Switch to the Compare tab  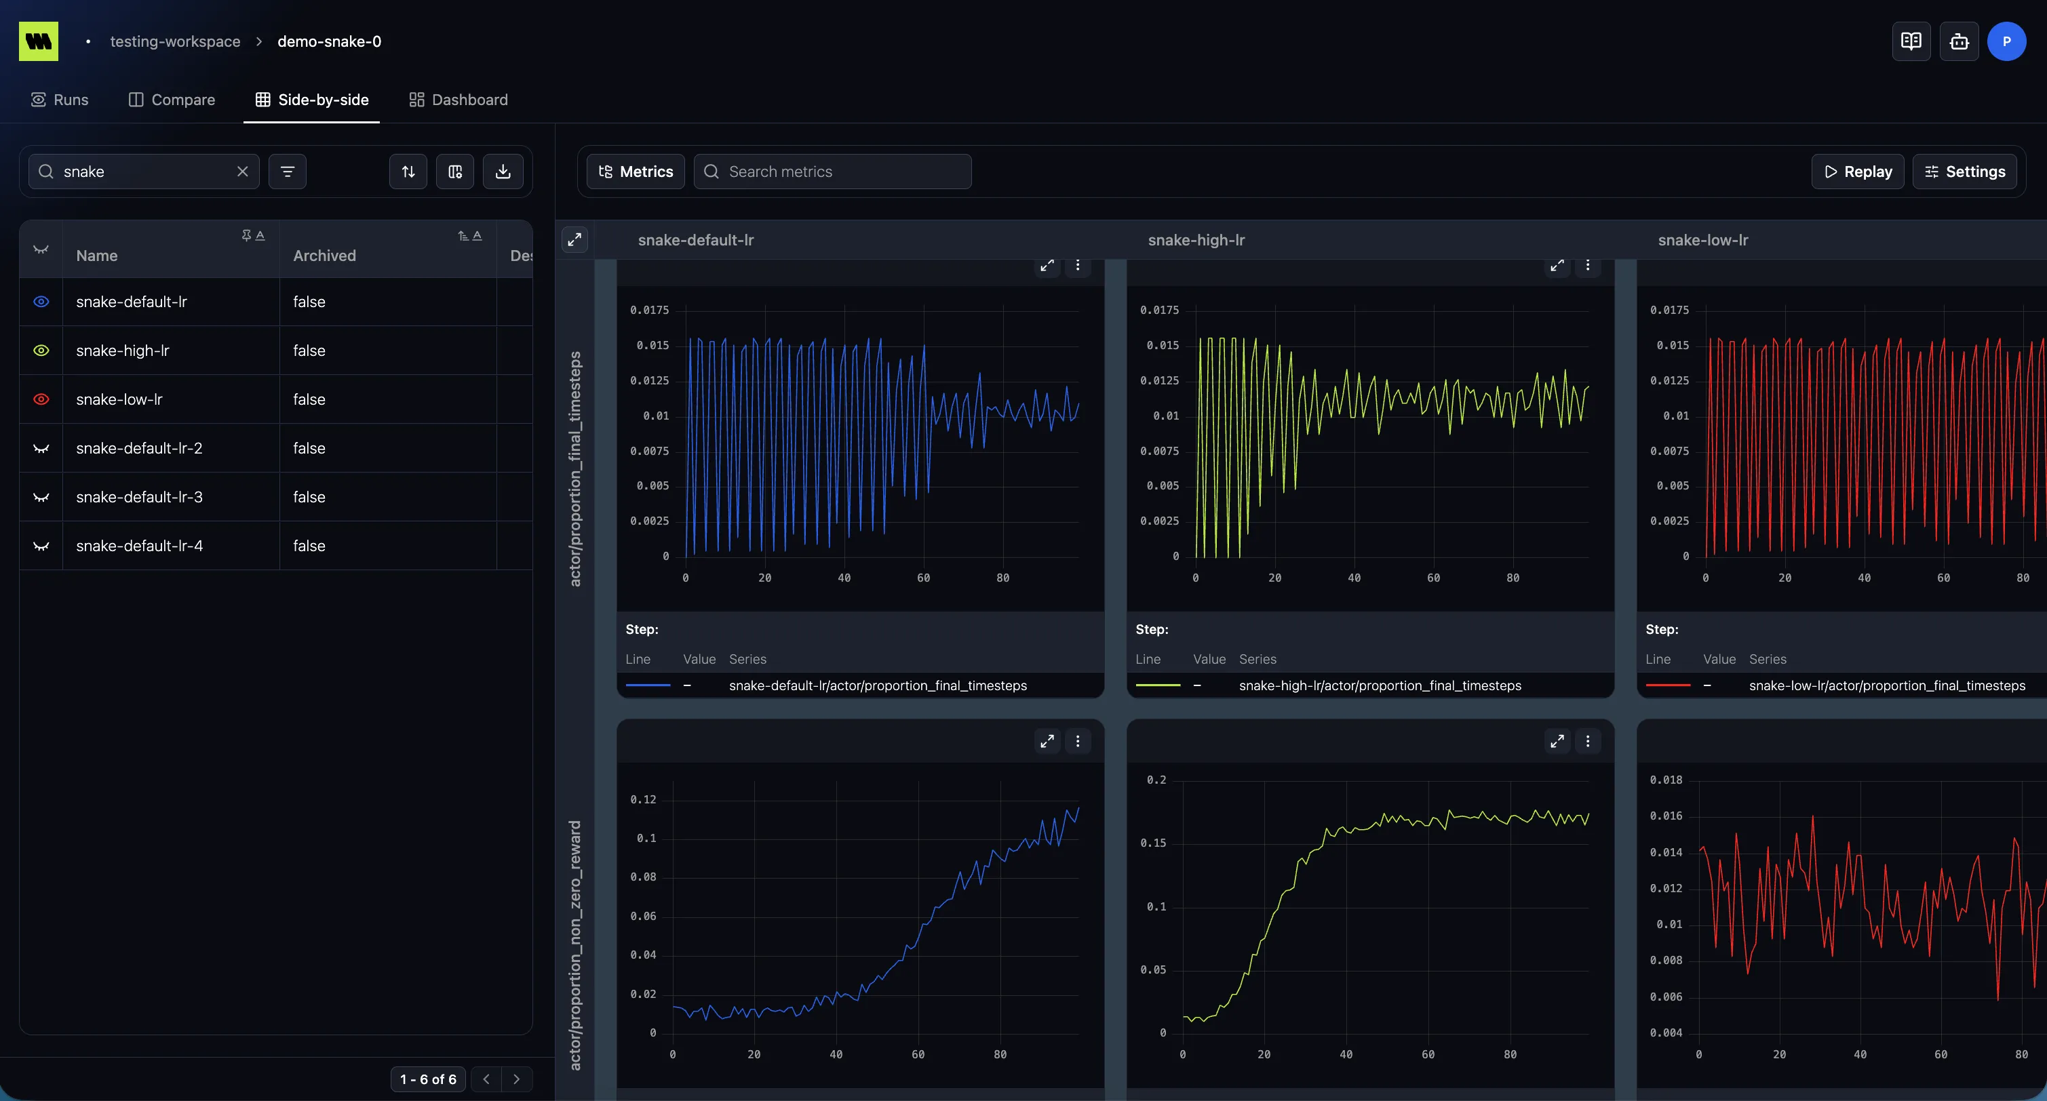[x=172, y=99]
